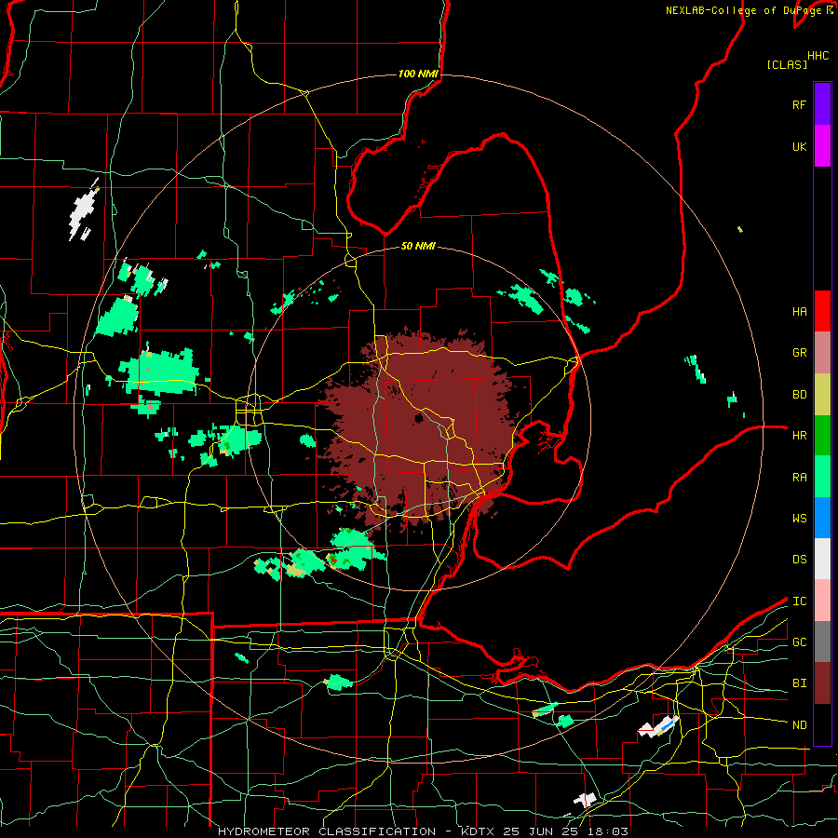Image resolution: width=838 pixels, height=838 pixels.
Task: Click the GC legend label
Action: (799, 642)
